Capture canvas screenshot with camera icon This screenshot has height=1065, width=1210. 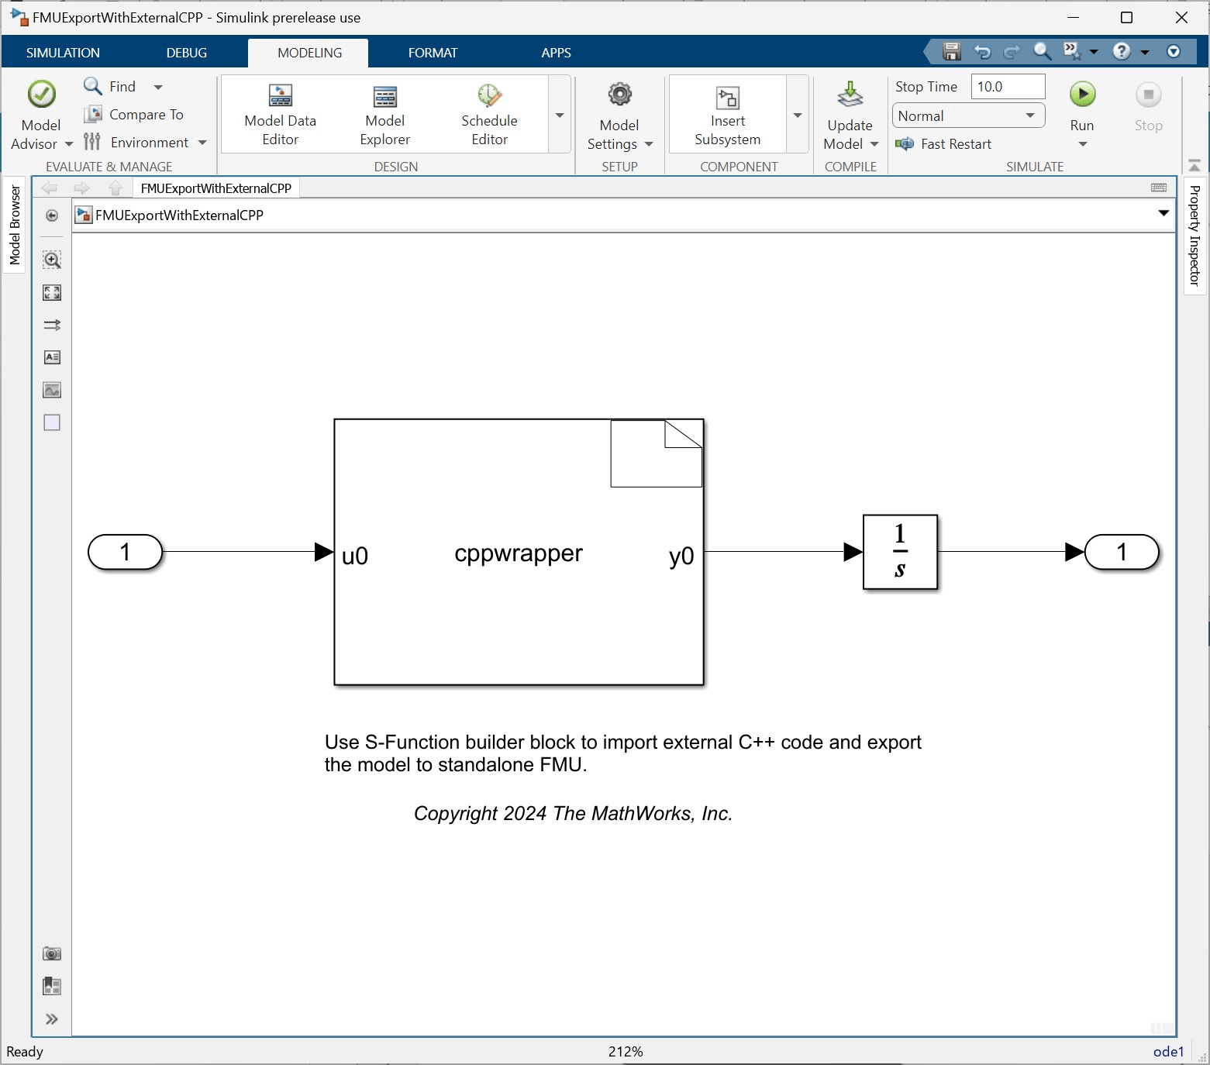click(x=51, y=953)
